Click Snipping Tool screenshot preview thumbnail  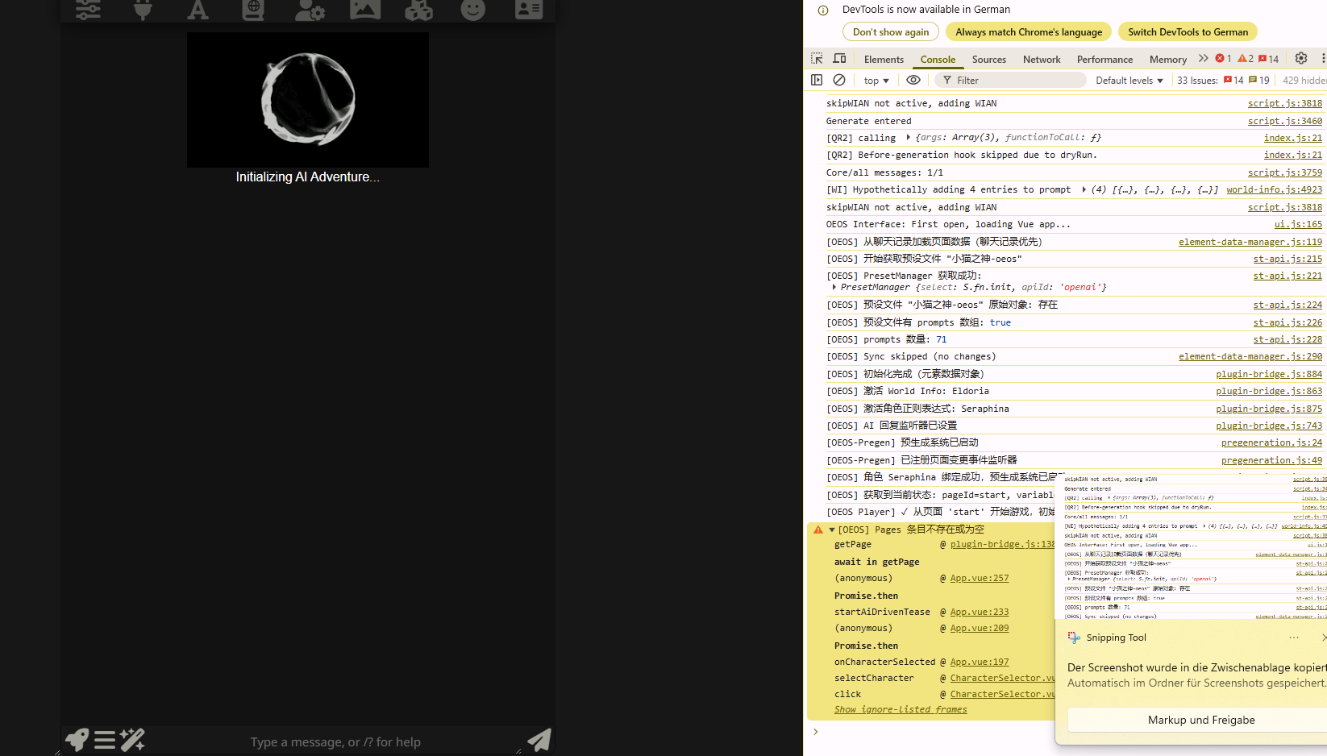tap(1191, 546)
